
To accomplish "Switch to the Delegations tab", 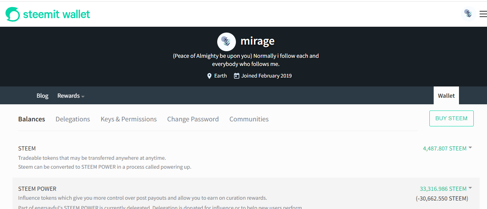I will (x=73, y=119).
